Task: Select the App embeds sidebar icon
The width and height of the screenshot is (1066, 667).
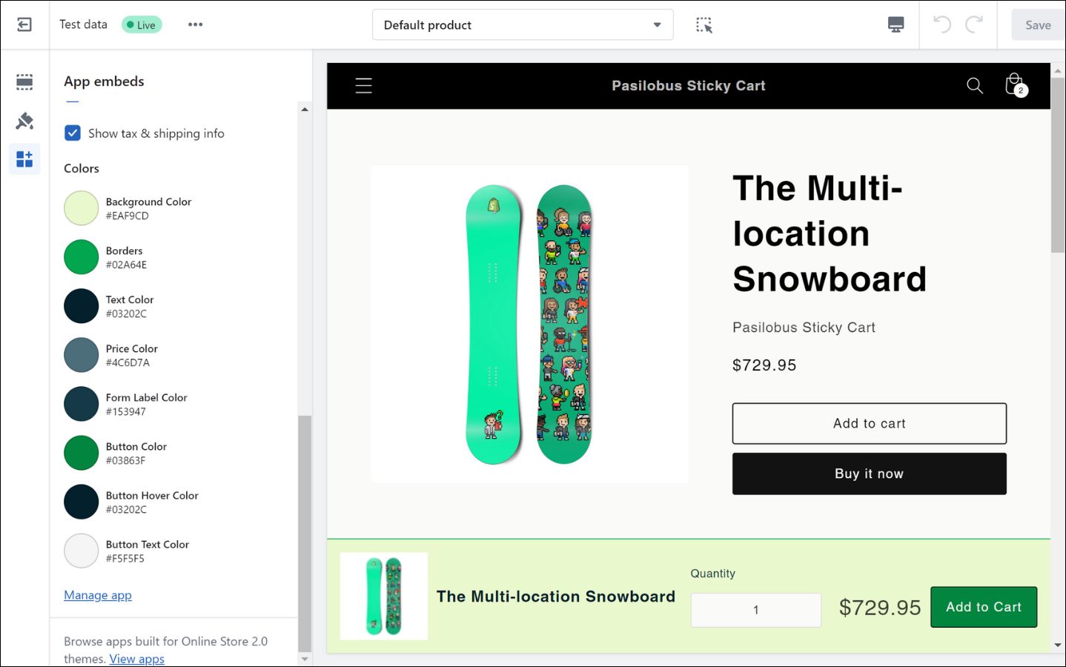Action: pyautogui.click(x=24, y=159)
